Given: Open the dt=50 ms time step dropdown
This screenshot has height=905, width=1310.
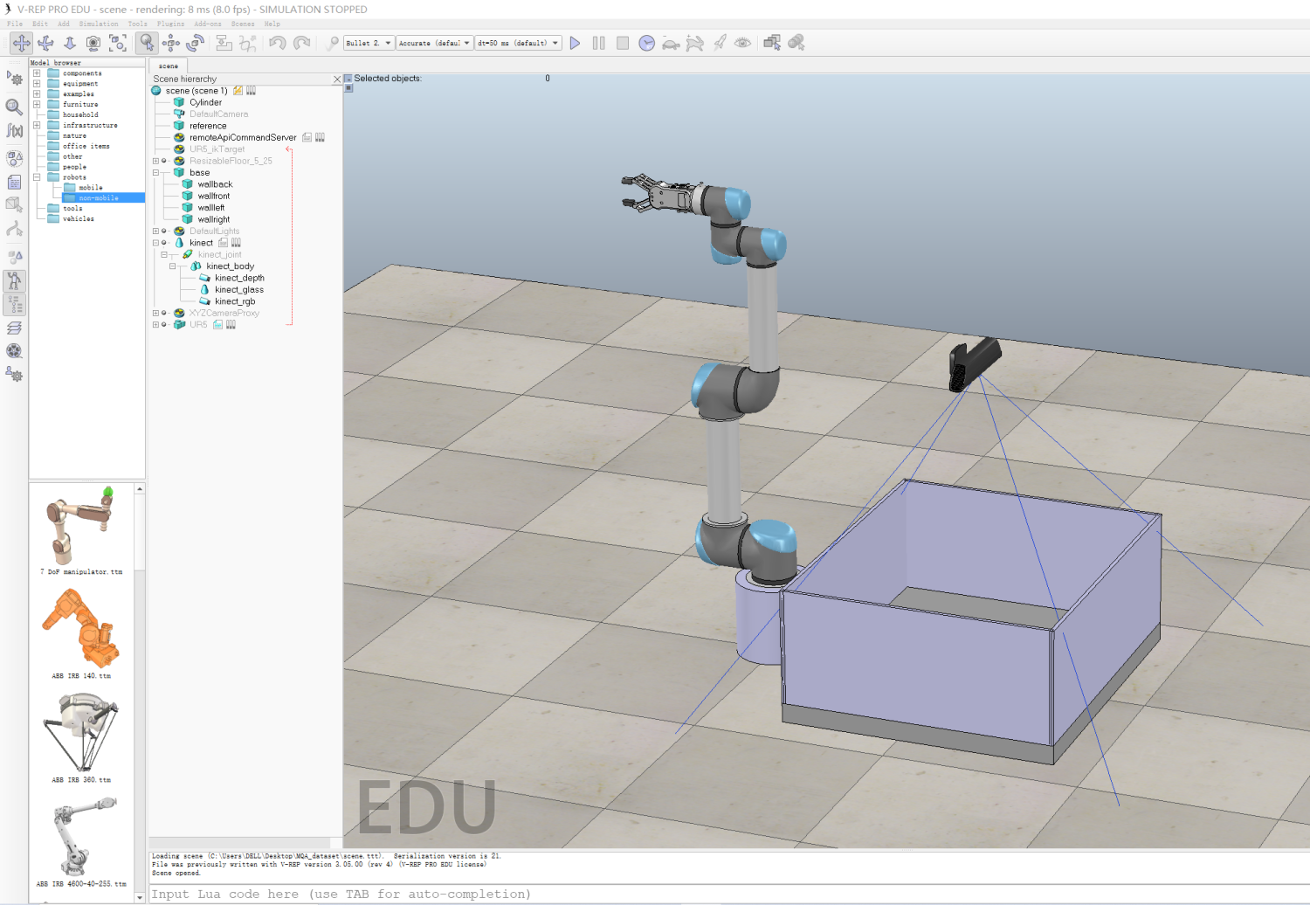Looking at the screenshot, I should click(x=518, y=43).
